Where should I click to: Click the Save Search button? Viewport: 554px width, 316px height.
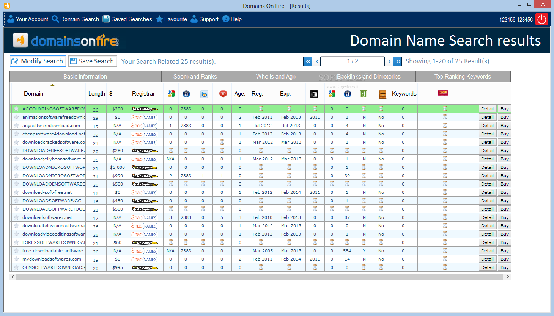93,61
